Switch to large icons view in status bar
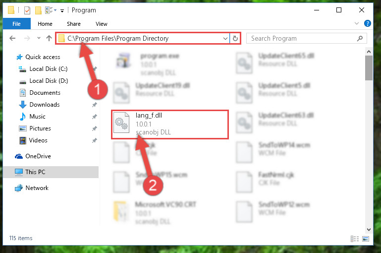This screenshot has height=253, width=381. tap(366, 239)
